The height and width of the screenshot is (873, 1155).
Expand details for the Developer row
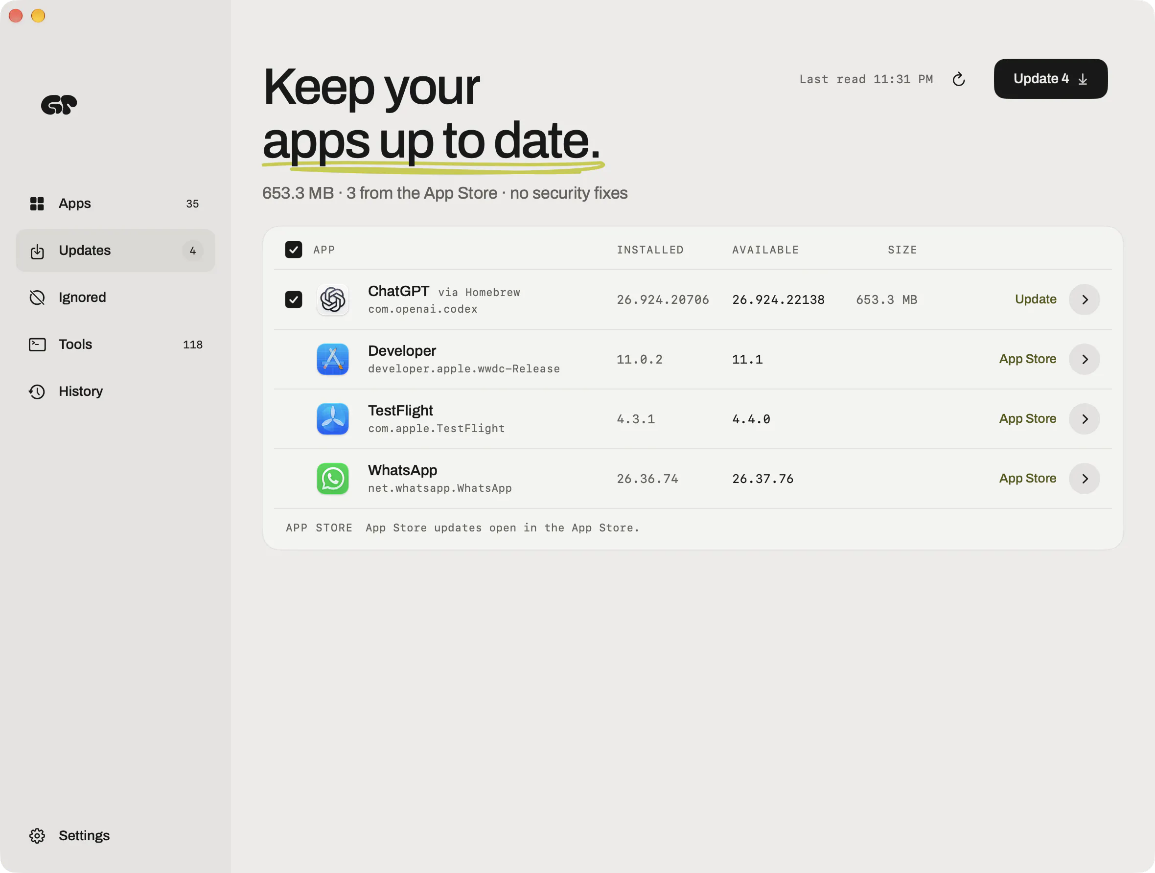(1085, 359)
